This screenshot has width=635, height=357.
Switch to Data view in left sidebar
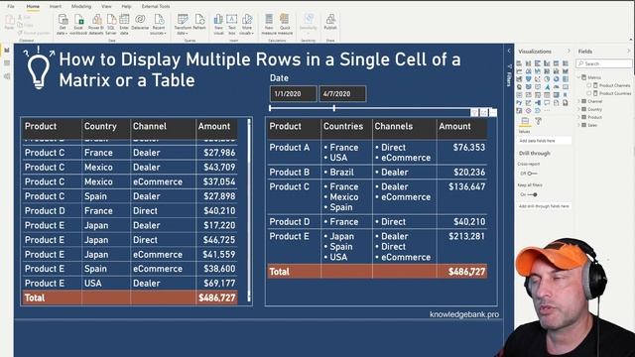[x=7, y=63]
